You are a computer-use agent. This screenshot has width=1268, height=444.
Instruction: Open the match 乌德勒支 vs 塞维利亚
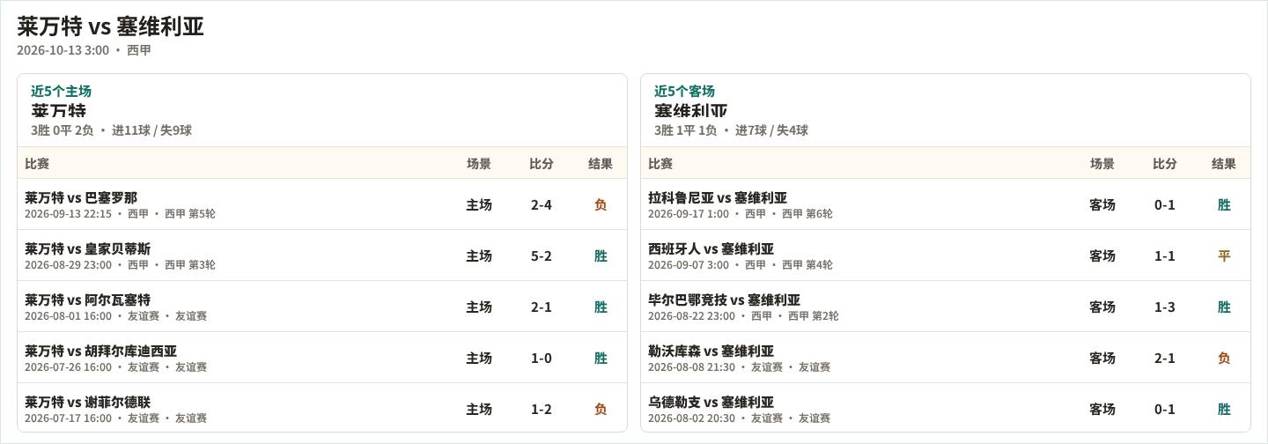click(711, 402)
